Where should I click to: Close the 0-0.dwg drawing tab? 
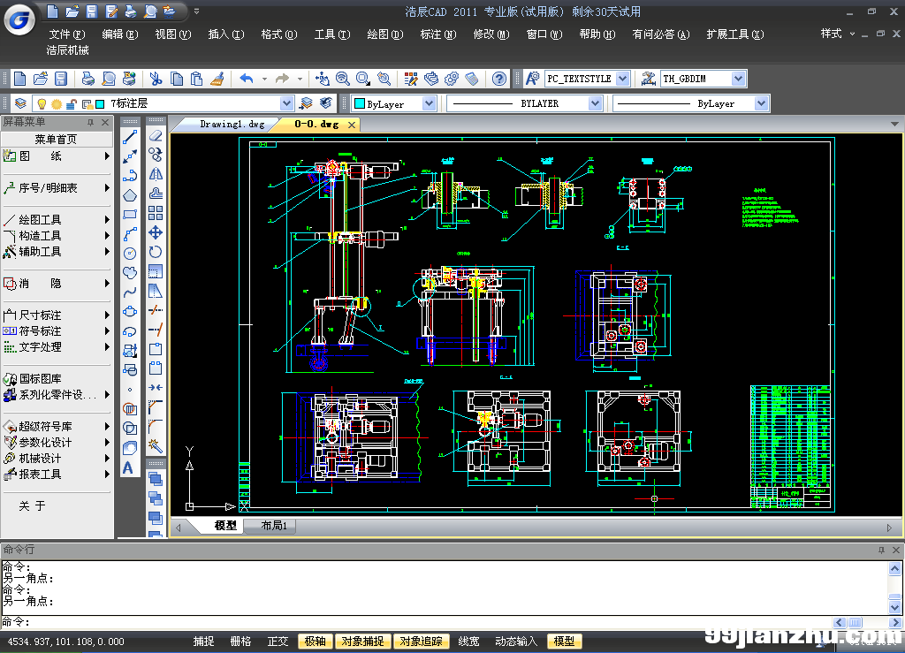[x=352, y=125]
